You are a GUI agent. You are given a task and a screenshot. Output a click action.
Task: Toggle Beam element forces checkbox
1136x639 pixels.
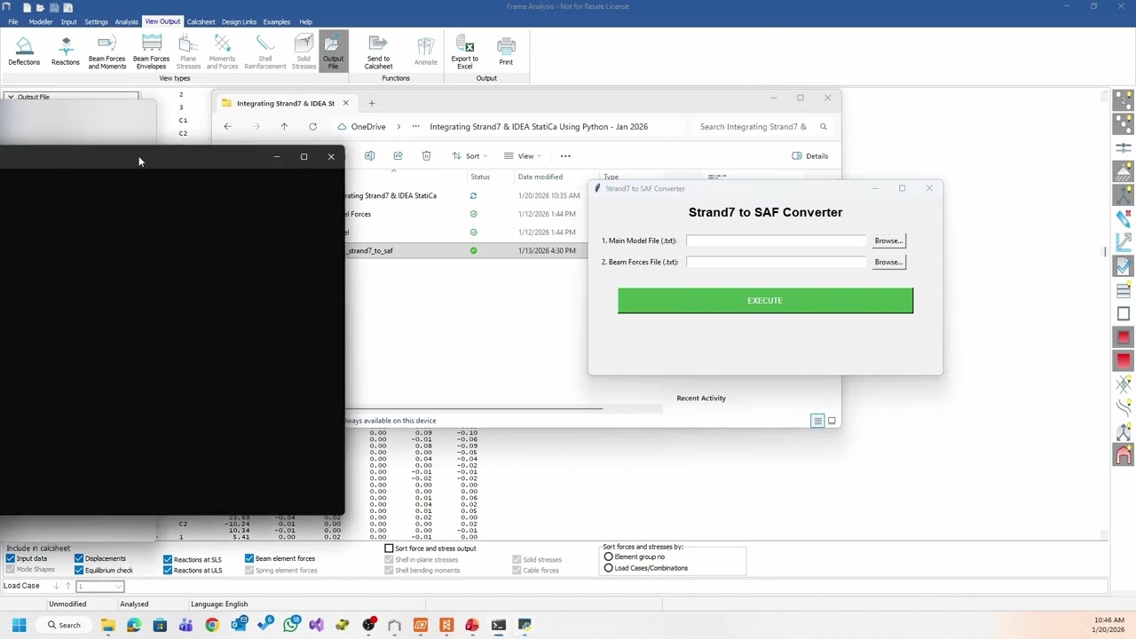249,559
